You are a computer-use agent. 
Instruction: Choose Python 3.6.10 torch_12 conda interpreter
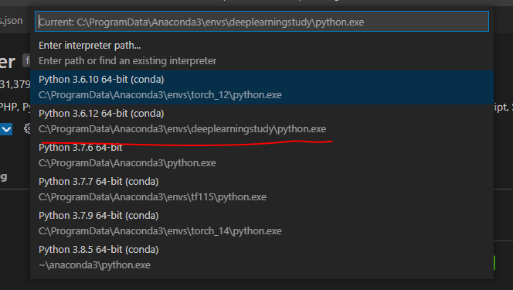[x=262, y=87]
